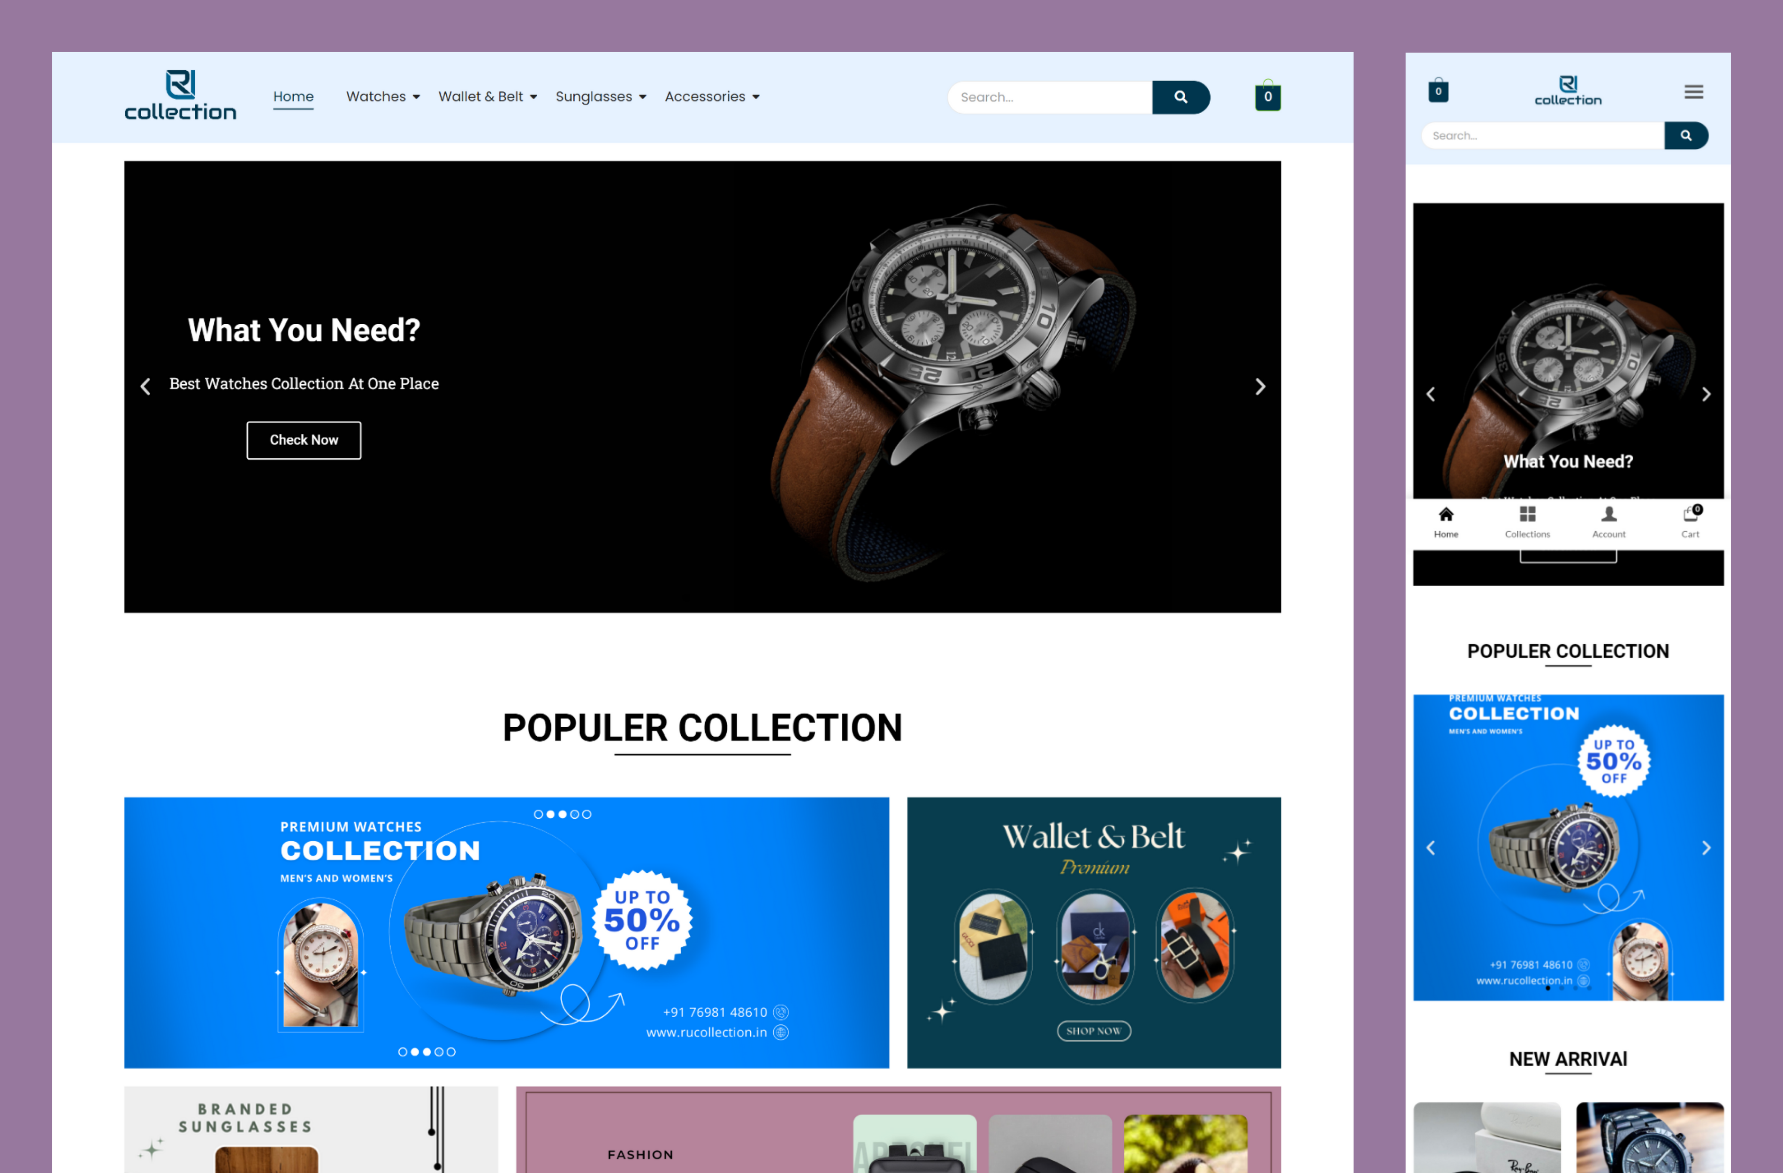1783x1173 pixels.
Task: Click the Check Now button
Action: point(304,440)
